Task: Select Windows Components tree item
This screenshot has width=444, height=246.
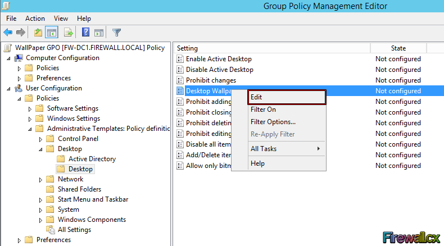Action: tap(92, 220)
